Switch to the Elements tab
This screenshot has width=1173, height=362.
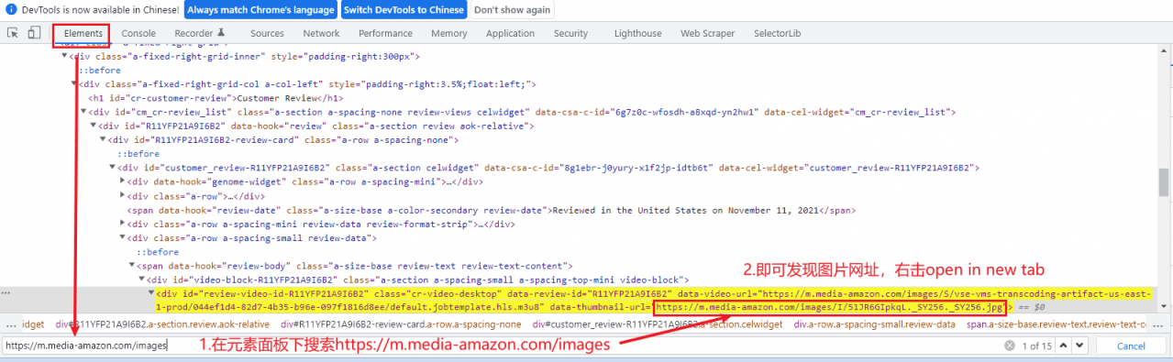click(83, 33)
